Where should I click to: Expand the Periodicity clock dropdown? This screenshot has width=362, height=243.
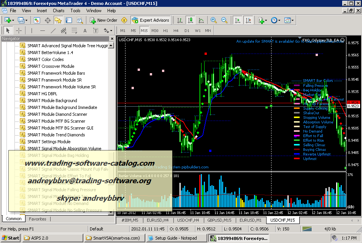(x=279, y=20)
